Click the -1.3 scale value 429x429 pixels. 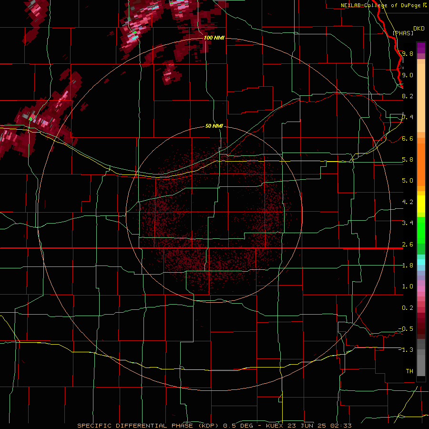click(x=406, y=350)
